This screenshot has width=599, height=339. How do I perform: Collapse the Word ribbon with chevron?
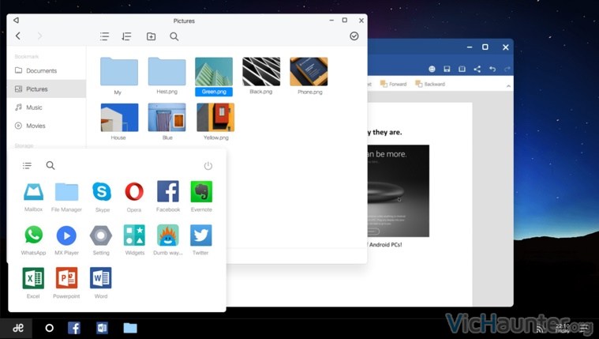508,86
